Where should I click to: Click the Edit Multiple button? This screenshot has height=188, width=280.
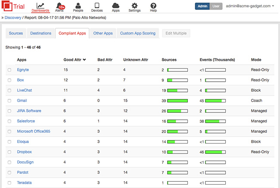[x=176, y=33]
